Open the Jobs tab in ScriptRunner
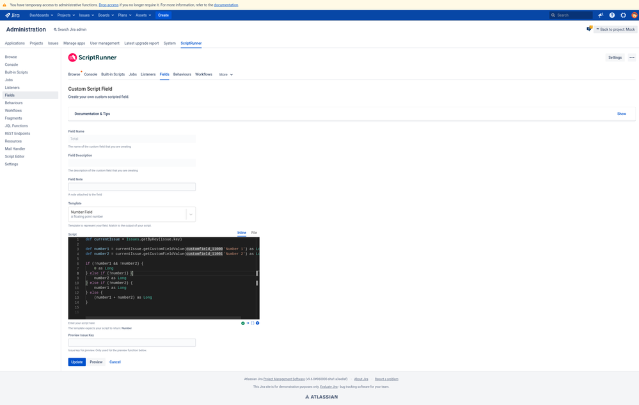Screen dimensions: 639x405 (133, 75)
